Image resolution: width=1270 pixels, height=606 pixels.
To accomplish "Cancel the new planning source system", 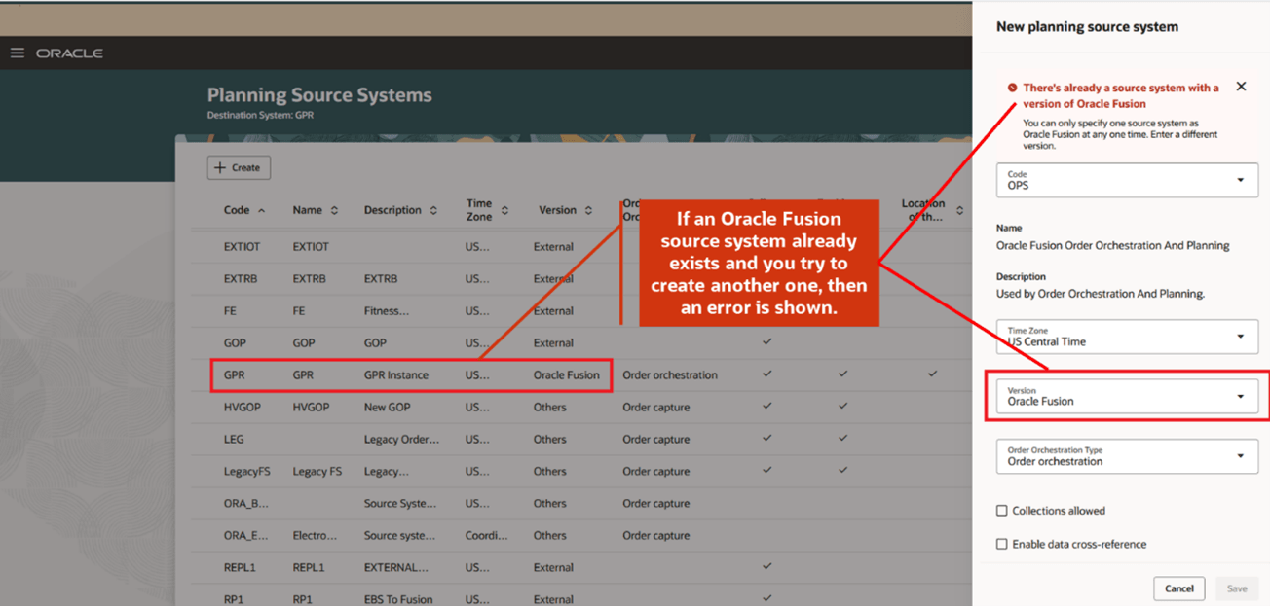I will [1178, 588].
